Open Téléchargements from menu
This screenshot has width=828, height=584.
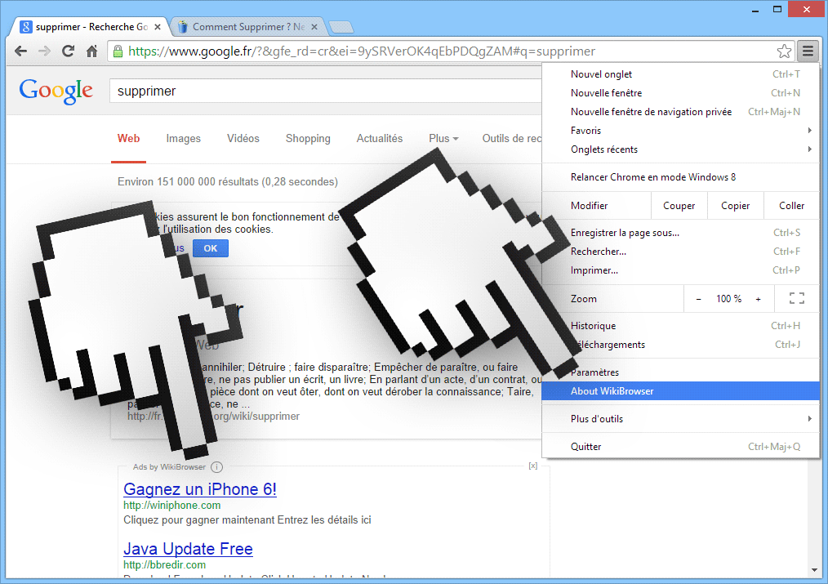pyautogui.click(x=680, y=345)
